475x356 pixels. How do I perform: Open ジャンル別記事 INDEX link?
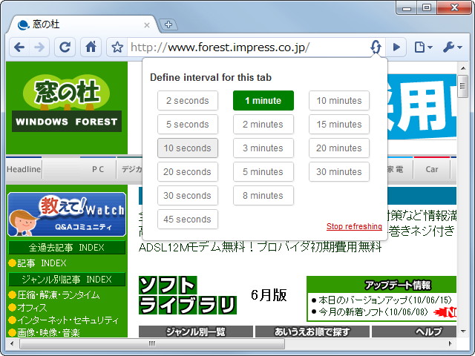(x=67, y=280)
